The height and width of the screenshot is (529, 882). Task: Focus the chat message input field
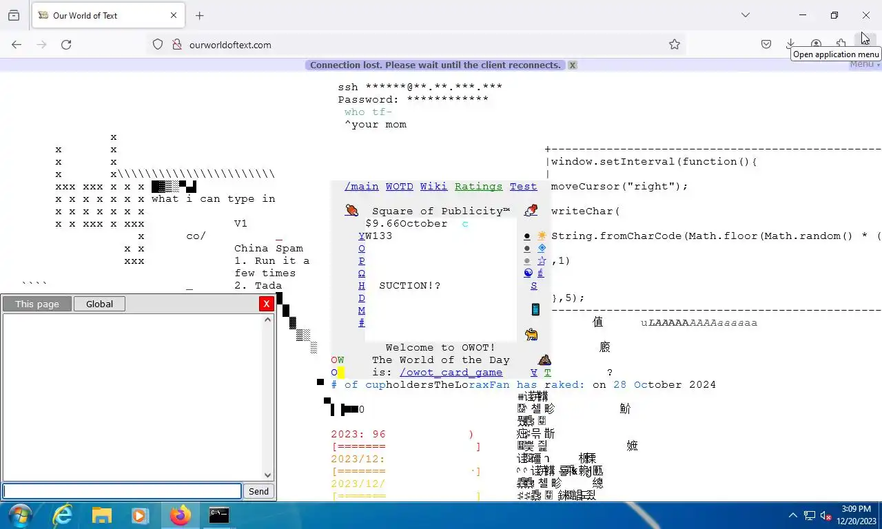122,491
